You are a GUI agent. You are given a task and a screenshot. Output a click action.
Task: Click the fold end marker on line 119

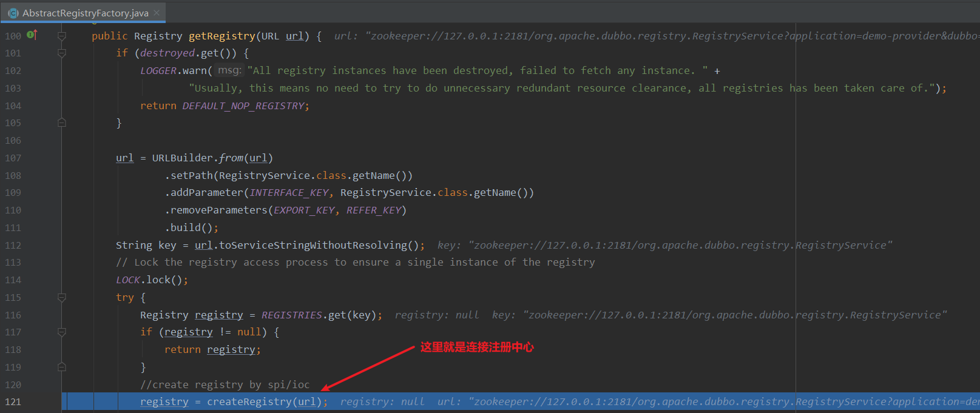click(62, 368)
